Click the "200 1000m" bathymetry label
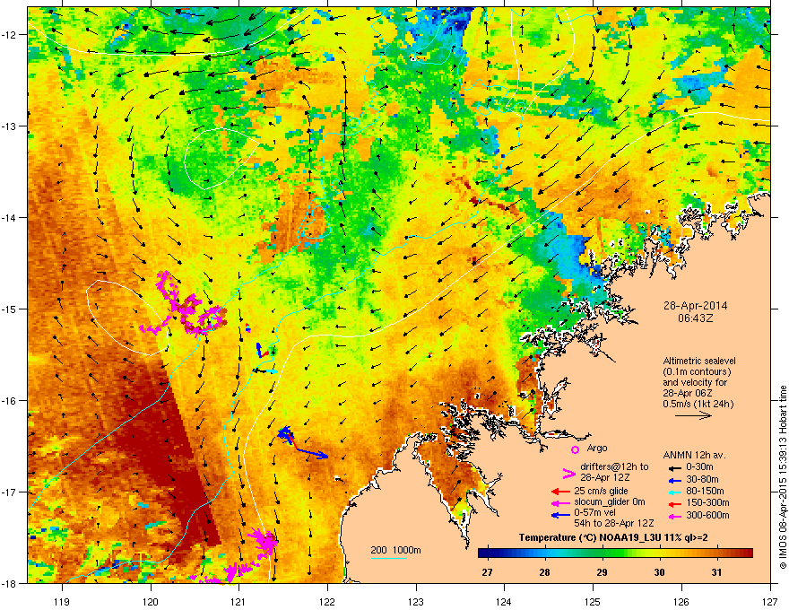The height and width of the screenshot is (610, 789). (395, 550)
